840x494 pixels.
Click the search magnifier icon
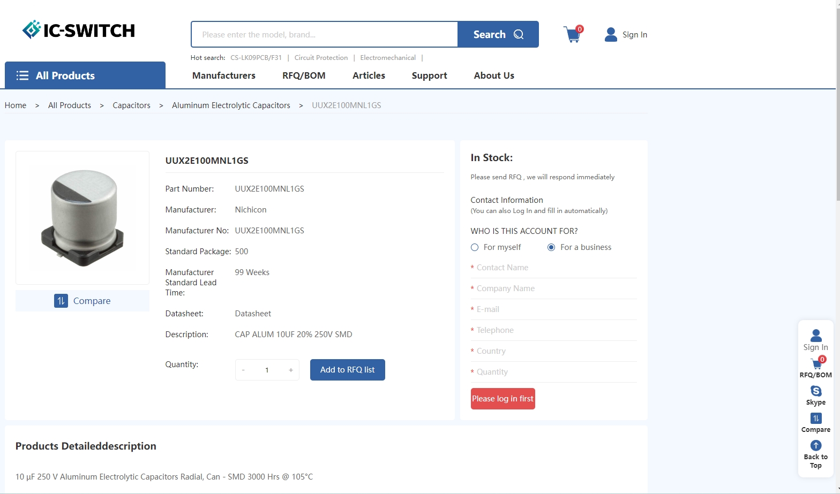(x=519, y=34)
